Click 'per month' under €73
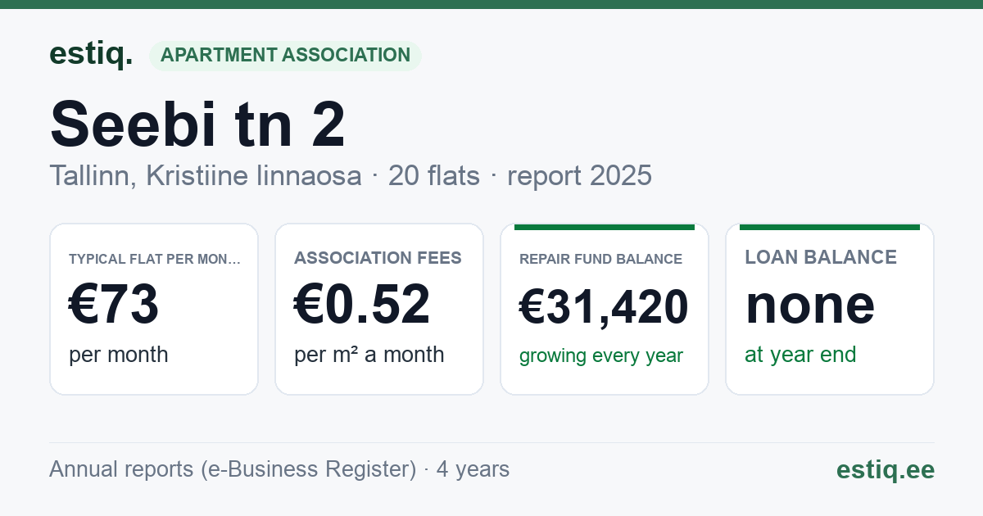Viewport: 983px width, 516px height. point(119,355)
